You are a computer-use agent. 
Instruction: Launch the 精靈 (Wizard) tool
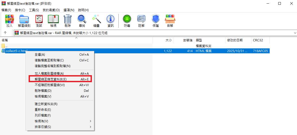(x=96, y=21)
